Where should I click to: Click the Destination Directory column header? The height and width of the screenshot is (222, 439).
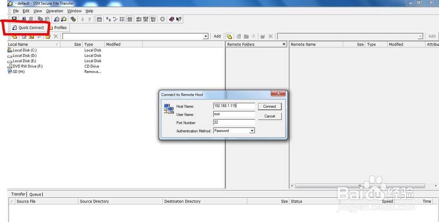(x=205, y=201)
